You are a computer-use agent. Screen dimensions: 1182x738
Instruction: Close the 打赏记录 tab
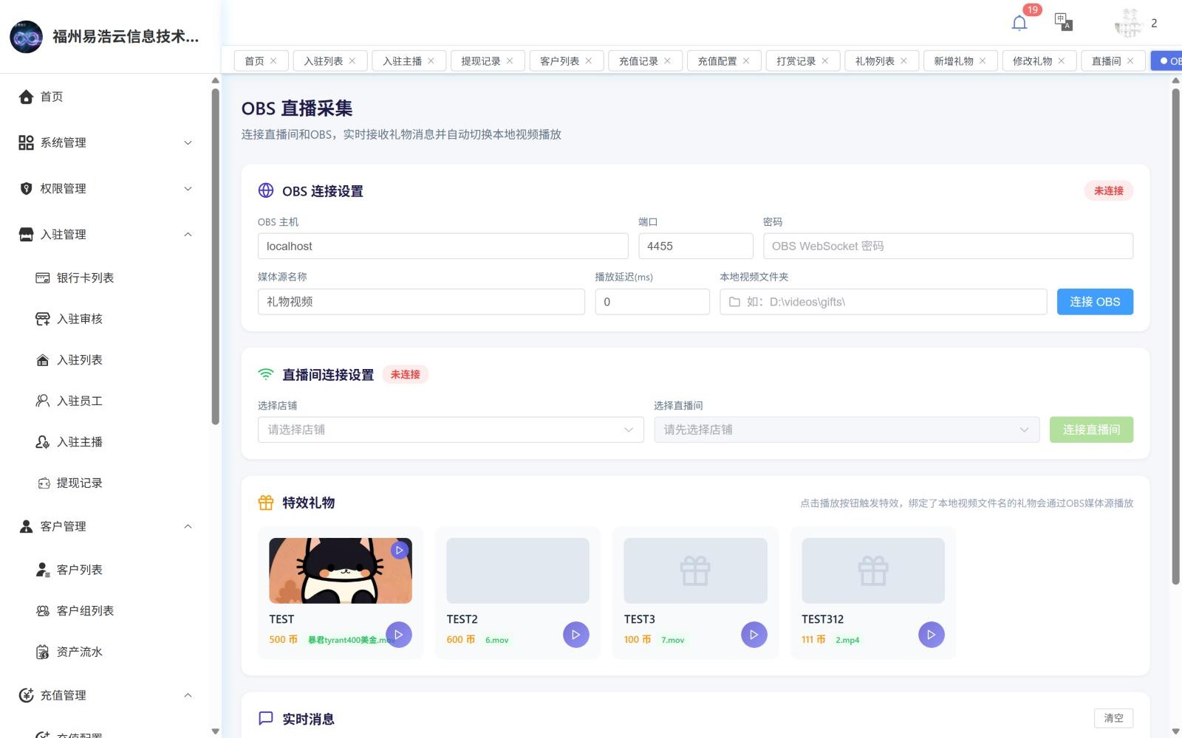pyautogui.click(x=825, y=61)
